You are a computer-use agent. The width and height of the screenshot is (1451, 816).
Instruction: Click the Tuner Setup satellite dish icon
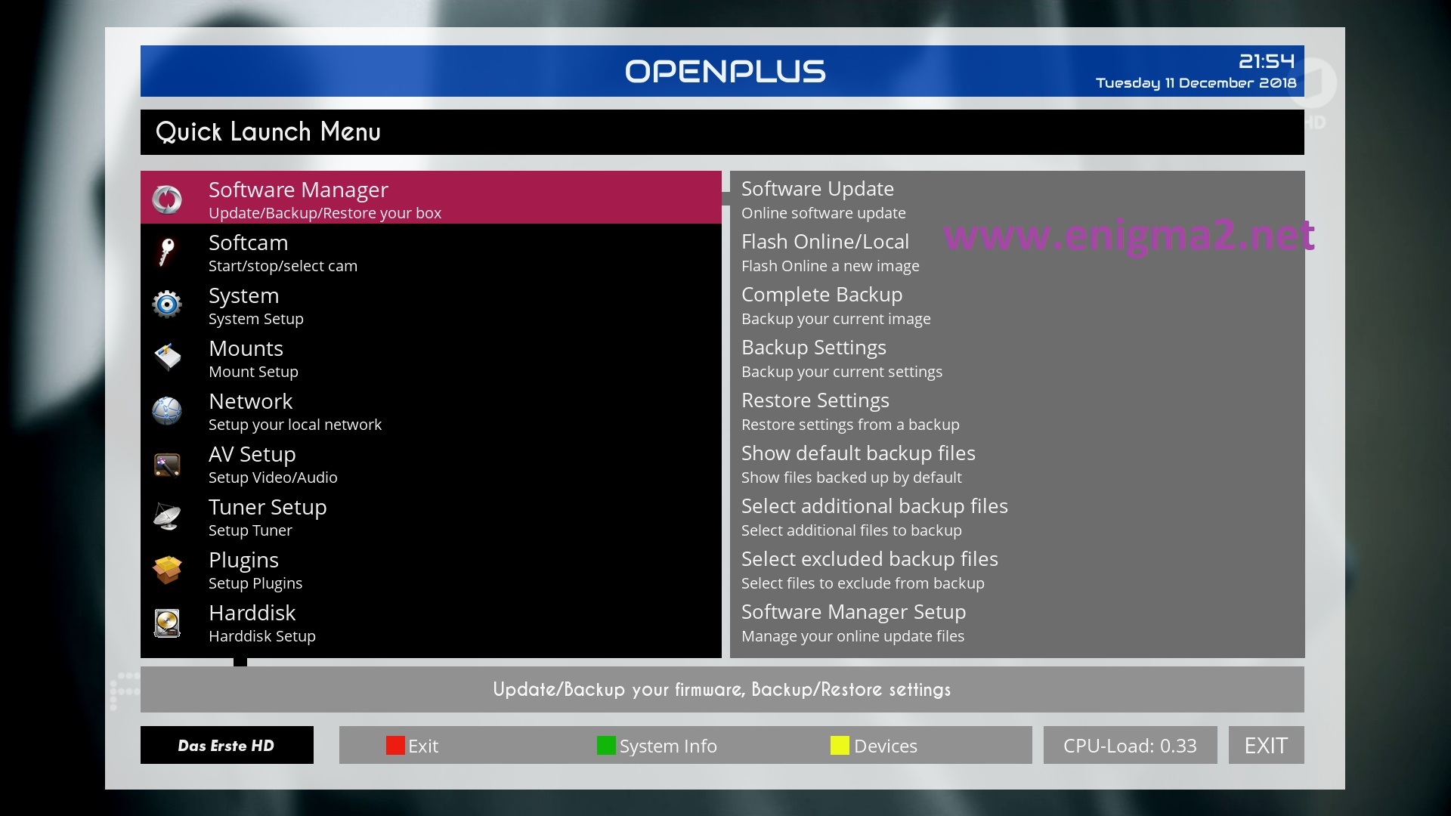coord(167,517)
